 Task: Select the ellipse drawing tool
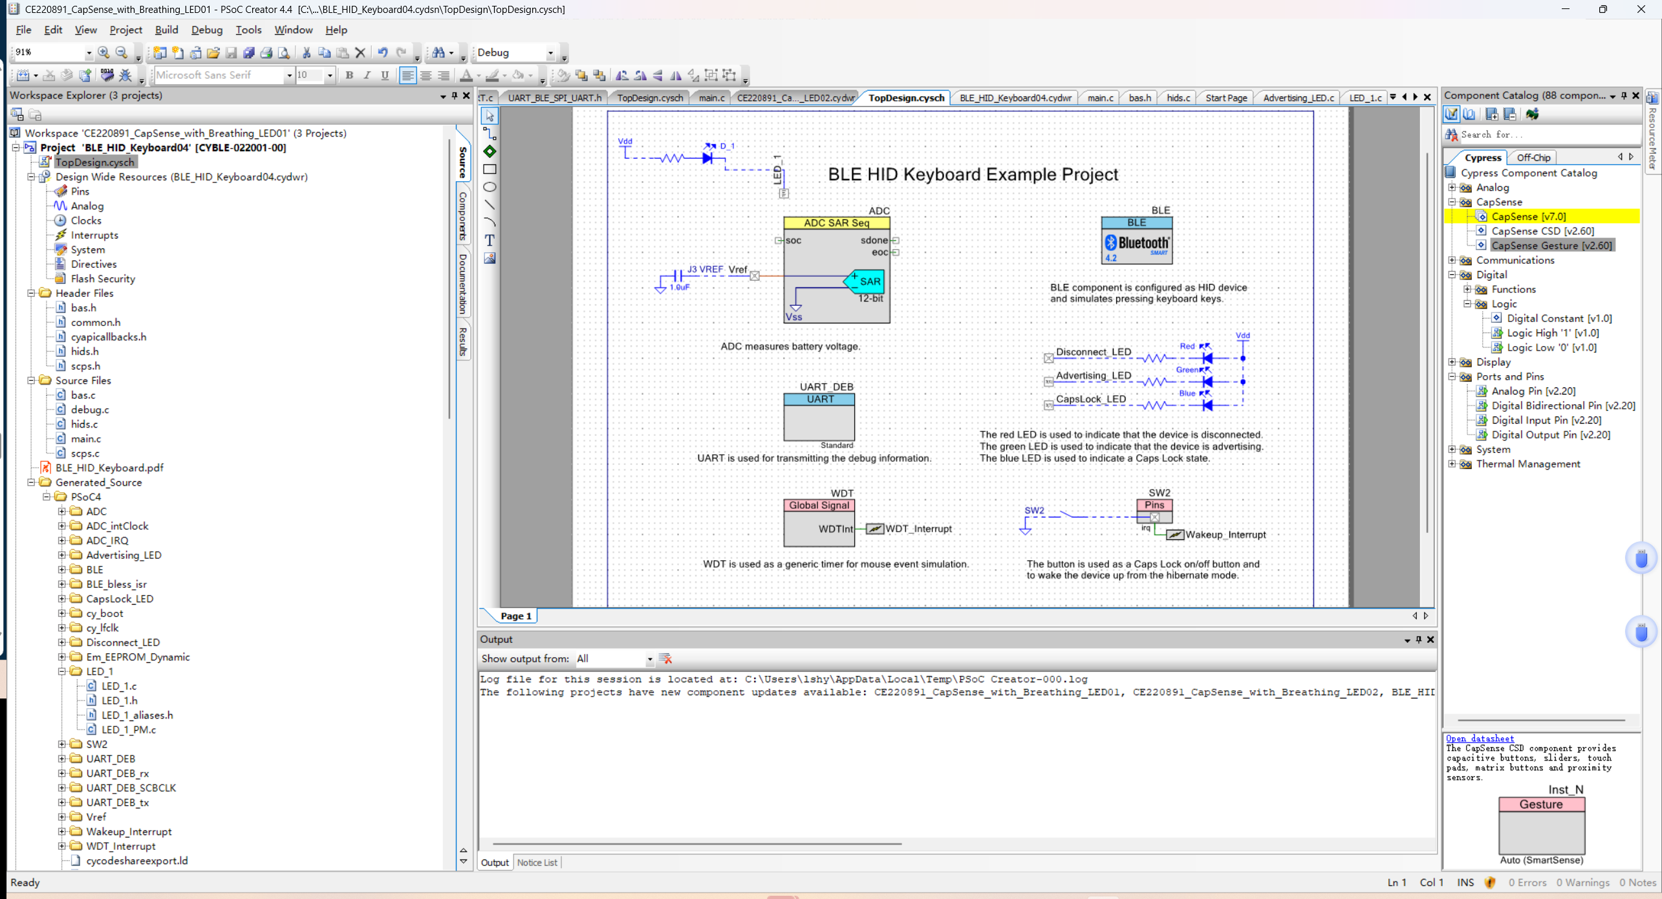click(490, 187)
